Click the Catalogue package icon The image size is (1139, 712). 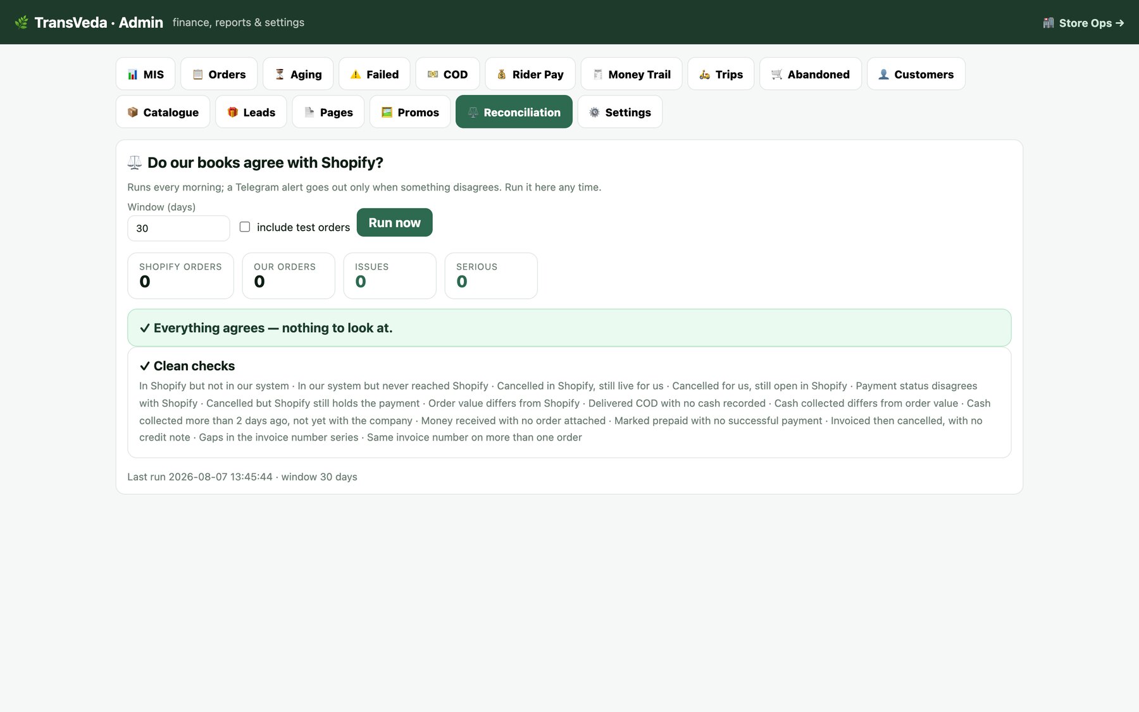133,112
